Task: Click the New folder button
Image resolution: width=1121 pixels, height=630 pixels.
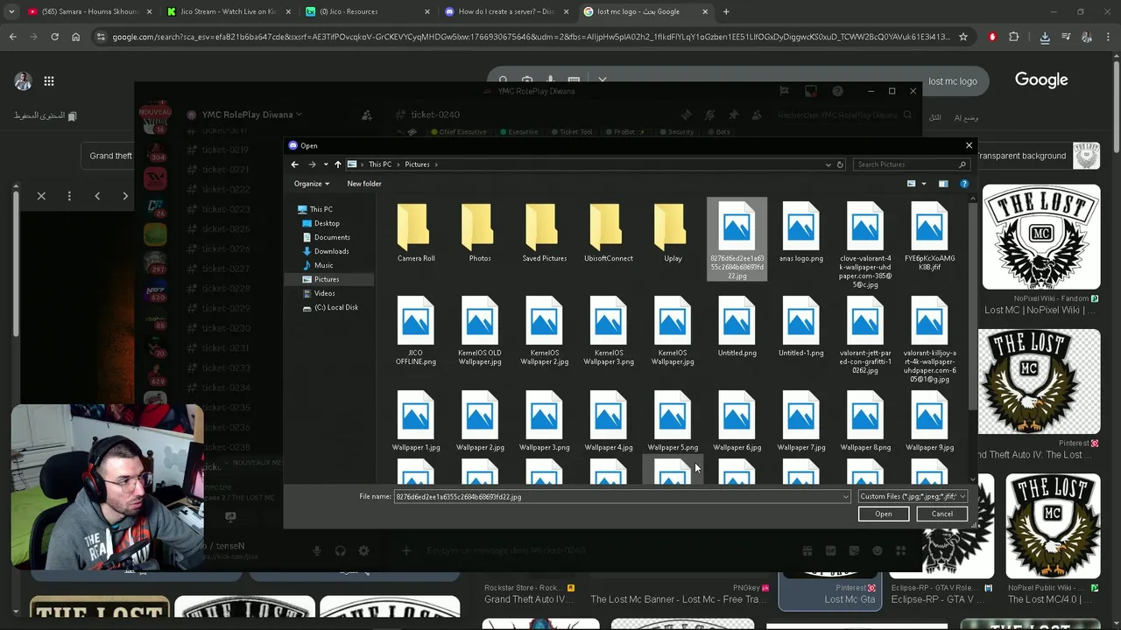Action: [364, 184]
